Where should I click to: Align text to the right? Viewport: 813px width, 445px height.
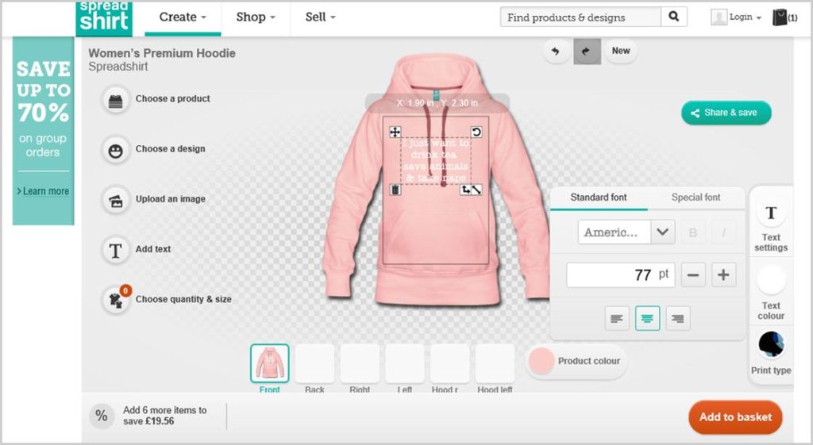[677, 318]
